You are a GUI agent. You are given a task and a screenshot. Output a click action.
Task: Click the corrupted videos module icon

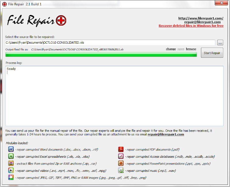click(x=11, y=170)
